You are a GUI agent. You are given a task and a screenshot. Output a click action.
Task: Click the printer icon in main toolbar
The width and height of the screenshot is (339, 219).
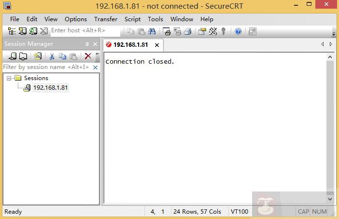[x=188, y=31]
